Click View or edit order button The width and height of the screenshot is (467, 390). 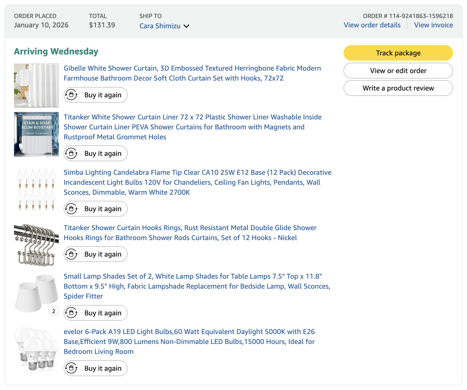[x=398, y=71]
